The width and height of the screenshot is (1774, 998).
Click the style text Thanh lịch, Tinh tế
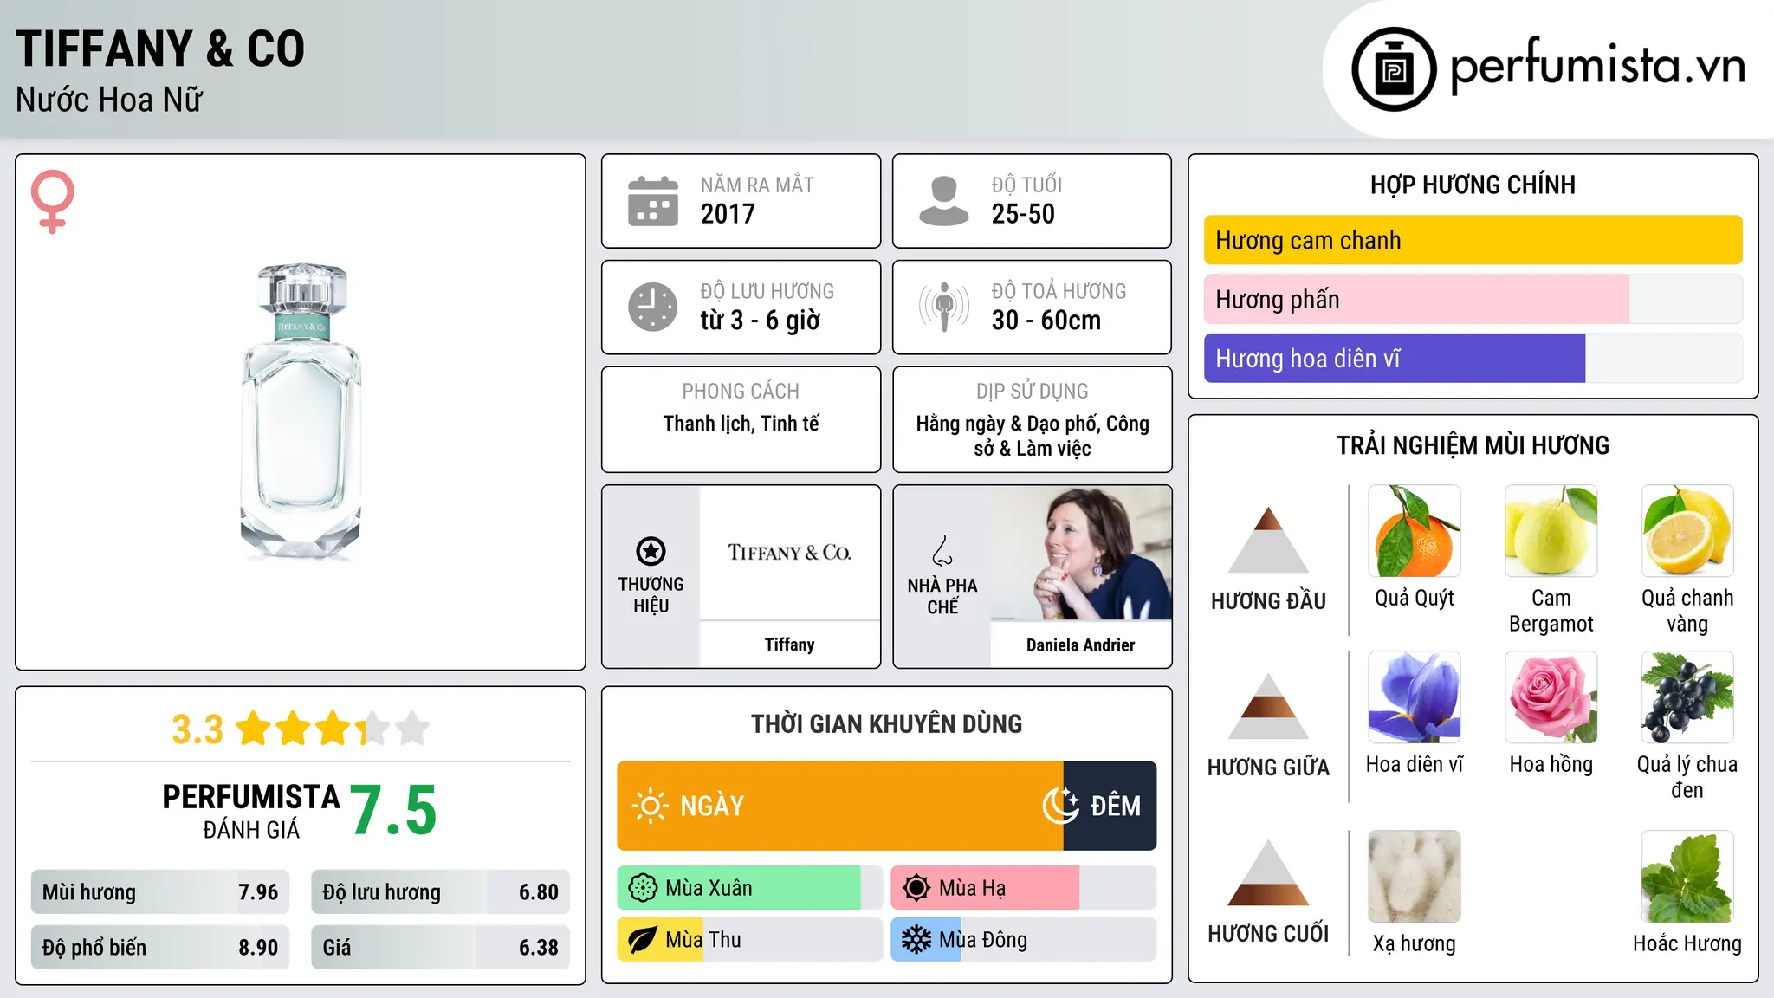click(x=741, y=424)
